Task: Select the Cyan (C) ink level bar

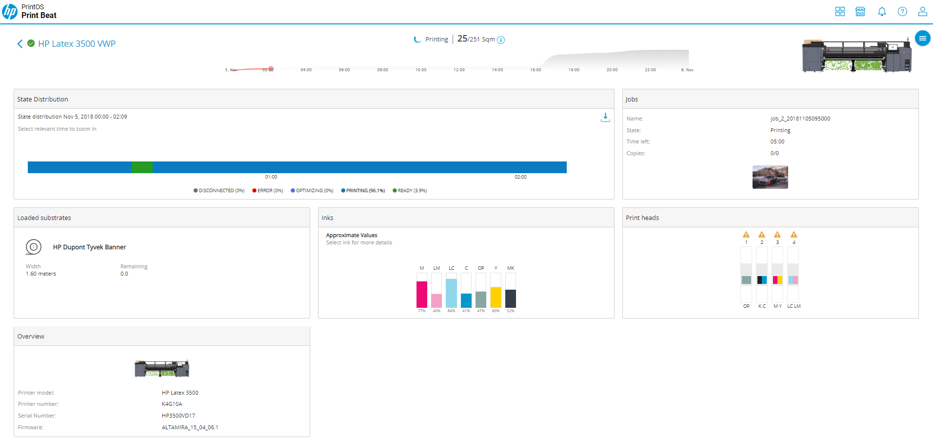Action: coord(466,290)
